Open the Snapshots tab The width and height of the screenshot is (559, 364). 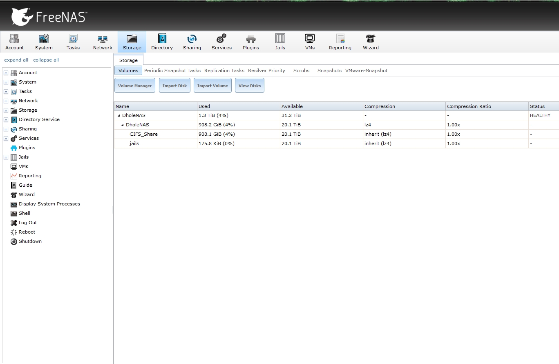(329, 71)
